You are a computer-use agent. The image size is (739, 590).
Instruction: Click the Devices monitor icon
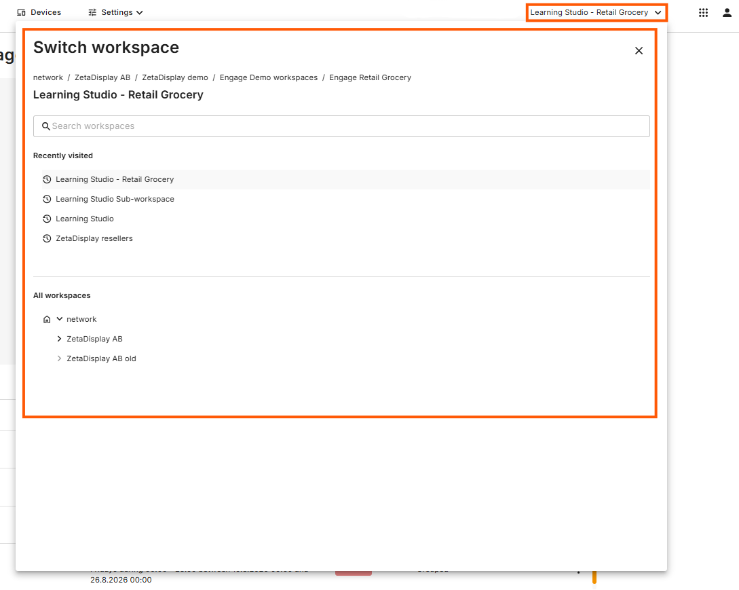pos(21,13)
